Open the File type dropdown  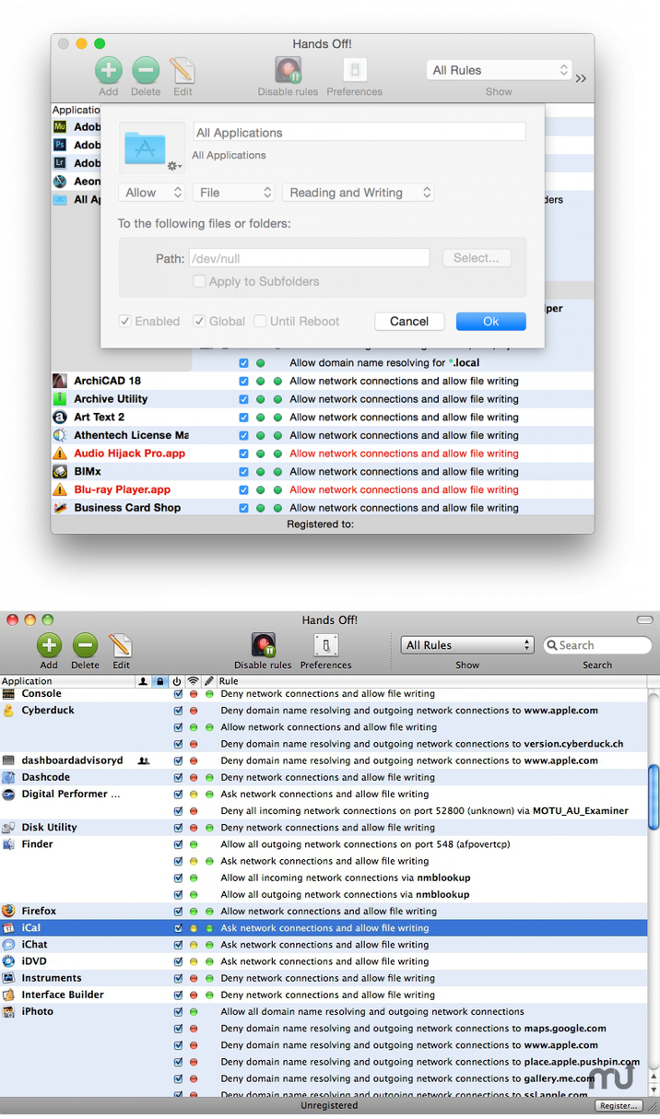(x=234, y=193)
